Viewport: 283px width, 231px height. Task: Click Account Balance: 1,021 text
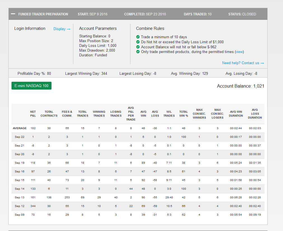[240, 86]
